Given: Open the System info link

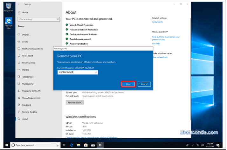Looking at the screenshot, I should point(157,22).
